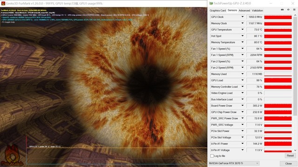
Task: Click the 1950.0 MHz GPU clock value
Action: (255, 17)
